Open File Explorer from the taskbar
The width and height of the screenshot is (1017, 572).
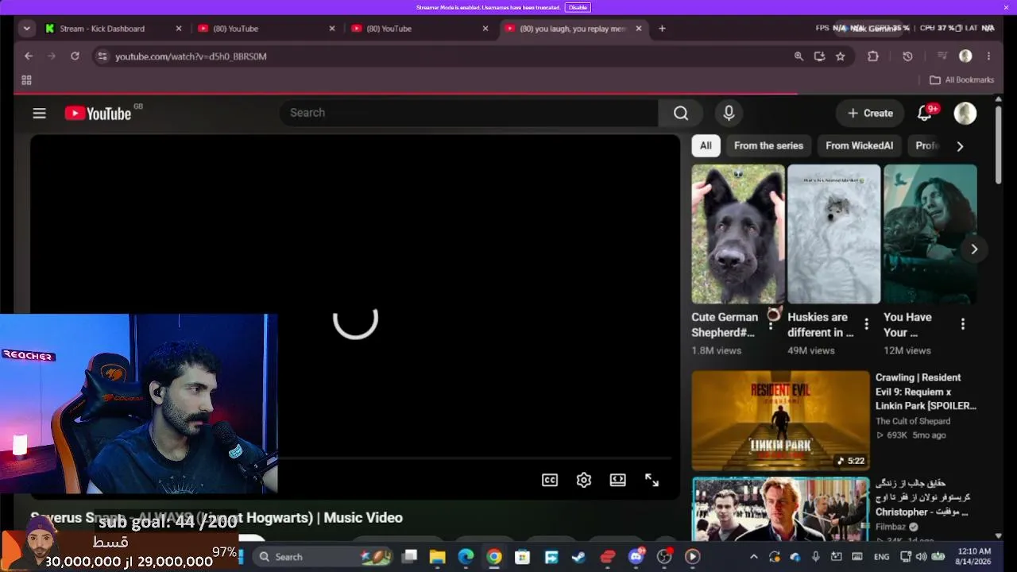437,557
